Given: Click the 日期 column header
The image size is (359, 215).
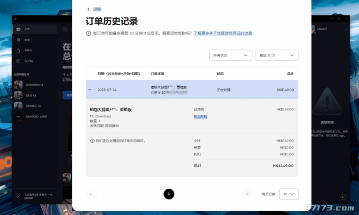Looking at the screenshot, I should [119, 73].
